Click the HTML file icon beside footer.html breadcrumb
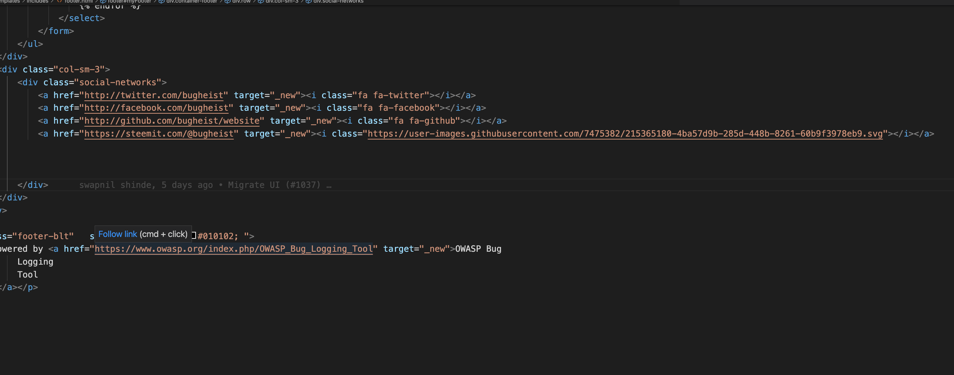Image resolution: width=954 pixels, height=375 pixels. [x=60, y=1]
